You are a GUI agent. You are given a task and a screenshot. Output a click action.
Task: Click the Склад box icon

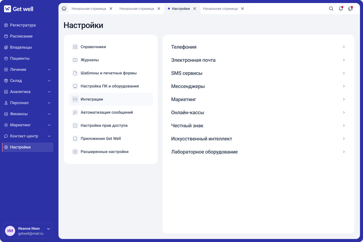(6, 81)
